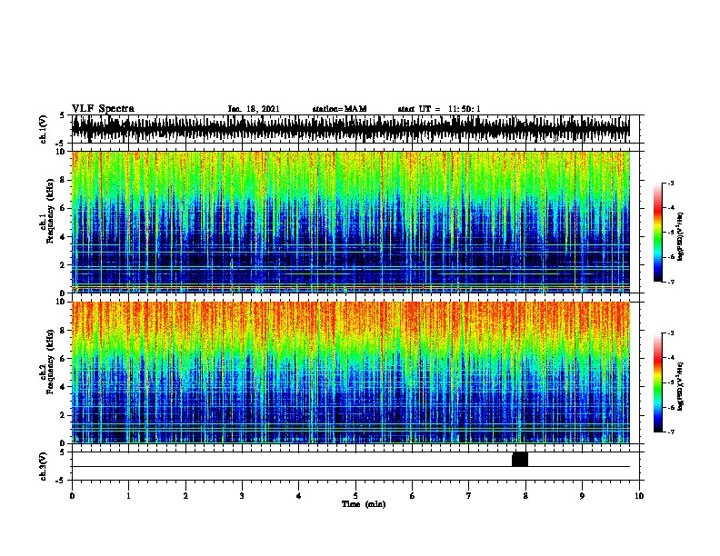Click the "-3" label on ch.2 color bar

point(670,333)
